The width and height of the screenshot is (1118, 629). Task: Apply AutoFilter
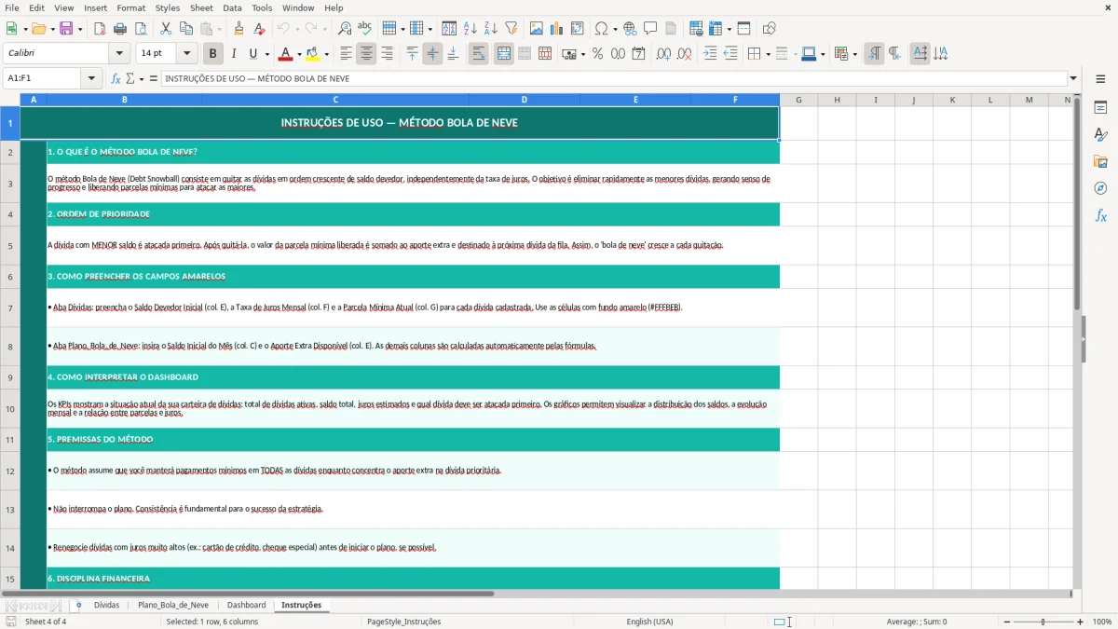point(511,29)
